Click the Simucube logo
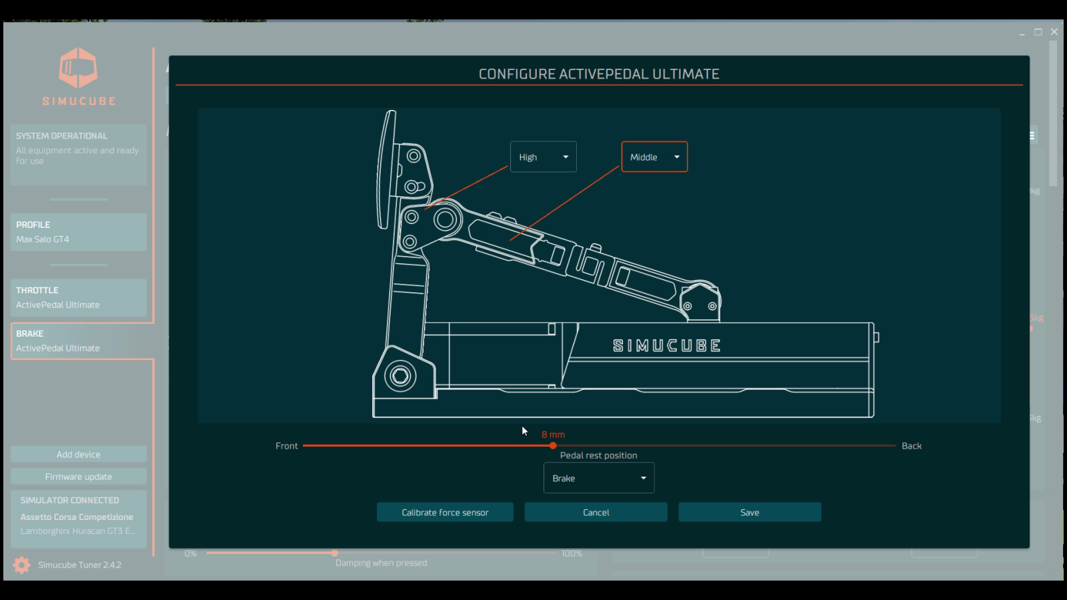 (x=79, y=76)
